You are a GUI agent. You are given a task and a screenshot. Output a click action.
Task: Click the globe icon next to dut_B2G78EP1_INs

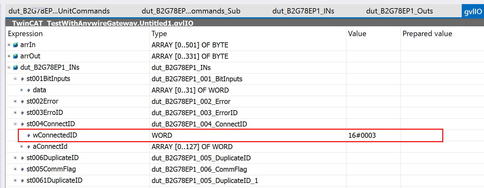click(15, 67)
